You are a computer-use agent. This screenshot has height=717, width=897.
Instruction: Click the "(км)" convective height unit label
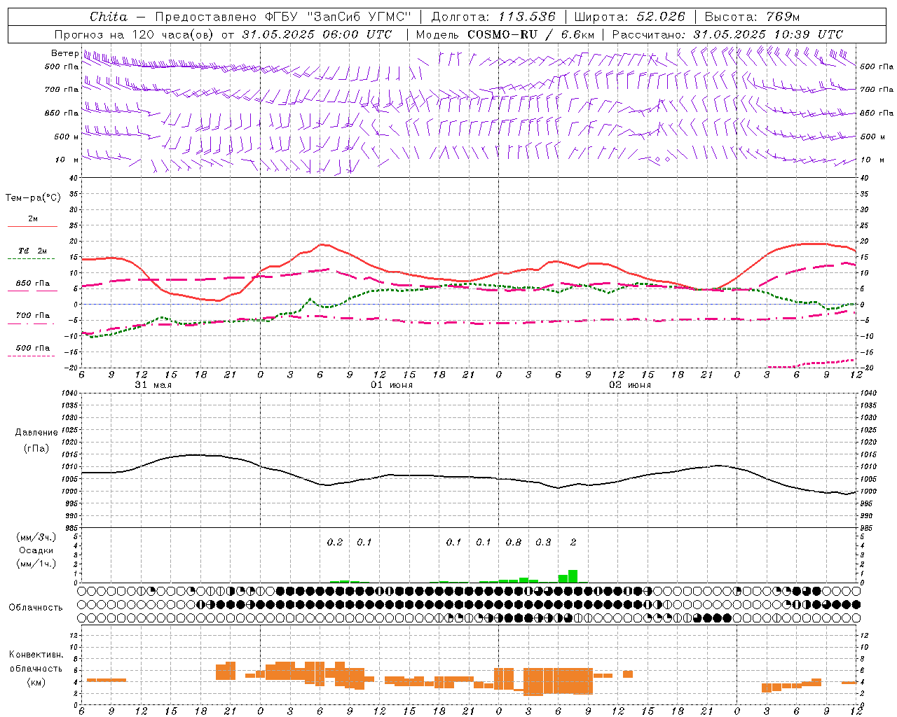(x=36, y=682)
